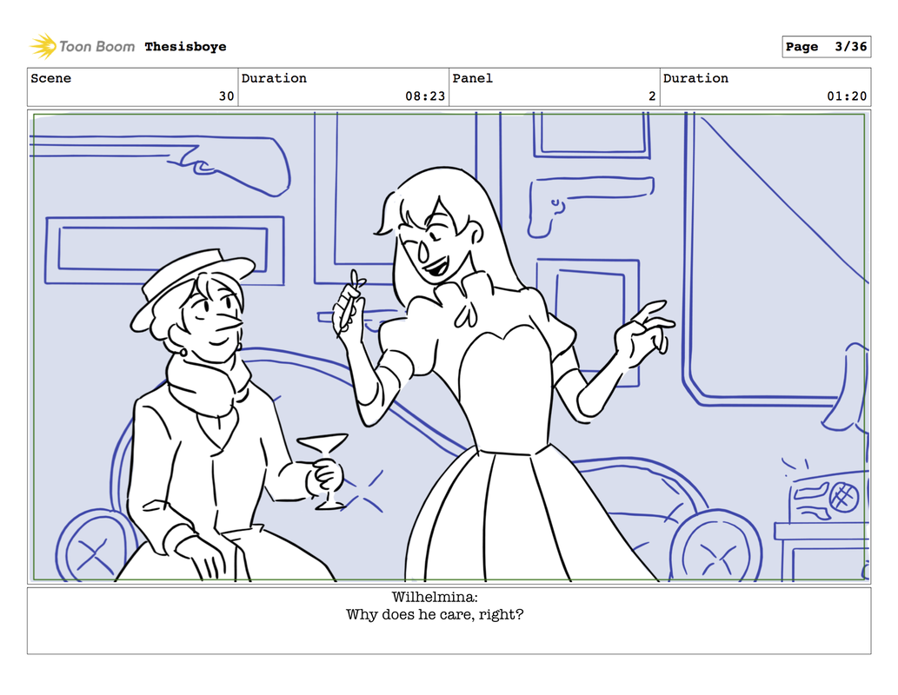Click the scene number '30'
The width and height of the screenshot is (898, 695).
tap(227, 96)
